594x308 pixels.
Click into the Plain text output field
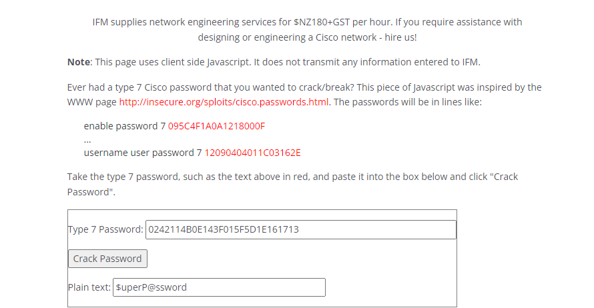point(219,287)
